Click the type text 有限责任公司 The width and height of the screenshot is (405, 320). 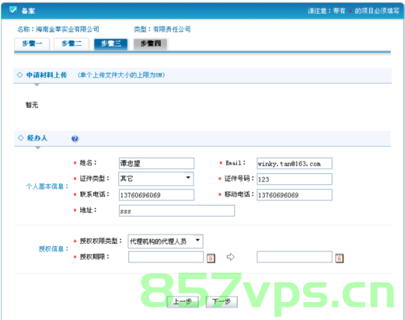click(x=172, y=29)
